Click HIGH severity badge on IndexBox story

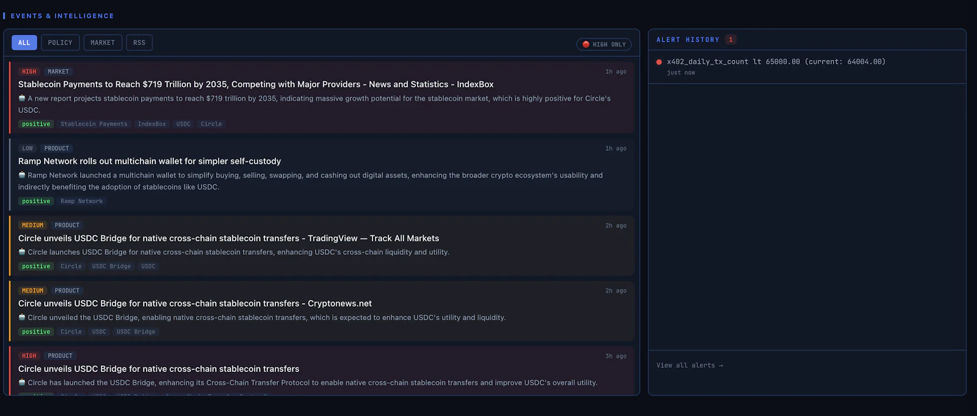(29, 71)
